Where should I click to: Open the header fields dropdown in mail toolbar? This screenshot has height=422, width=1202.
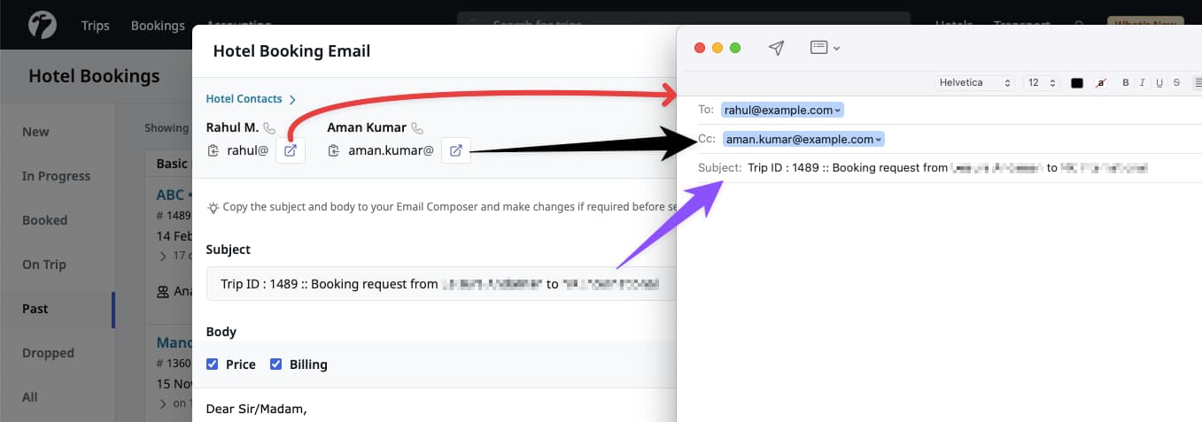coord(825,48)
